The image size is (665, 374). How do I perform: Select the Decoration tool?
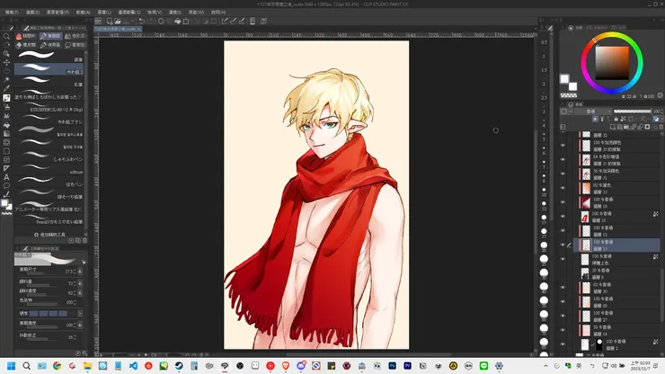(6, 115)
